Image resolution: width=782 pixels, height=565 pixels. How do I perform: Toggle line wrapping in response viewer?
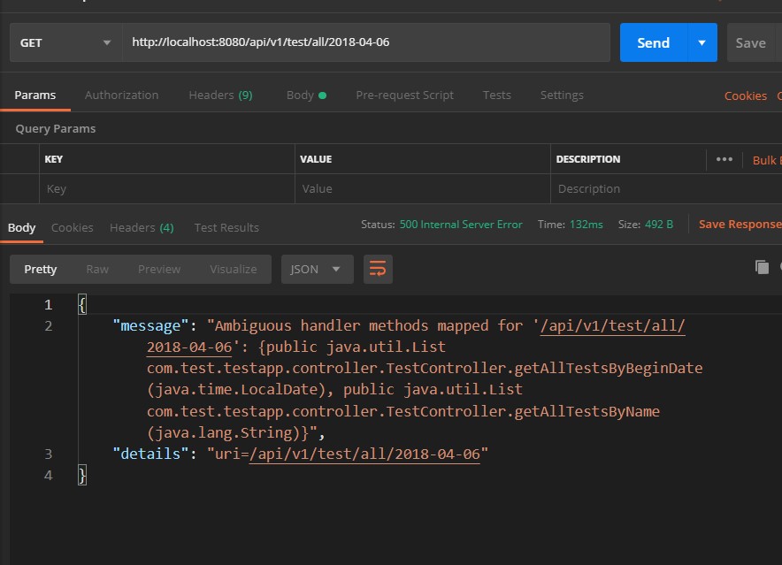(378, 269)
